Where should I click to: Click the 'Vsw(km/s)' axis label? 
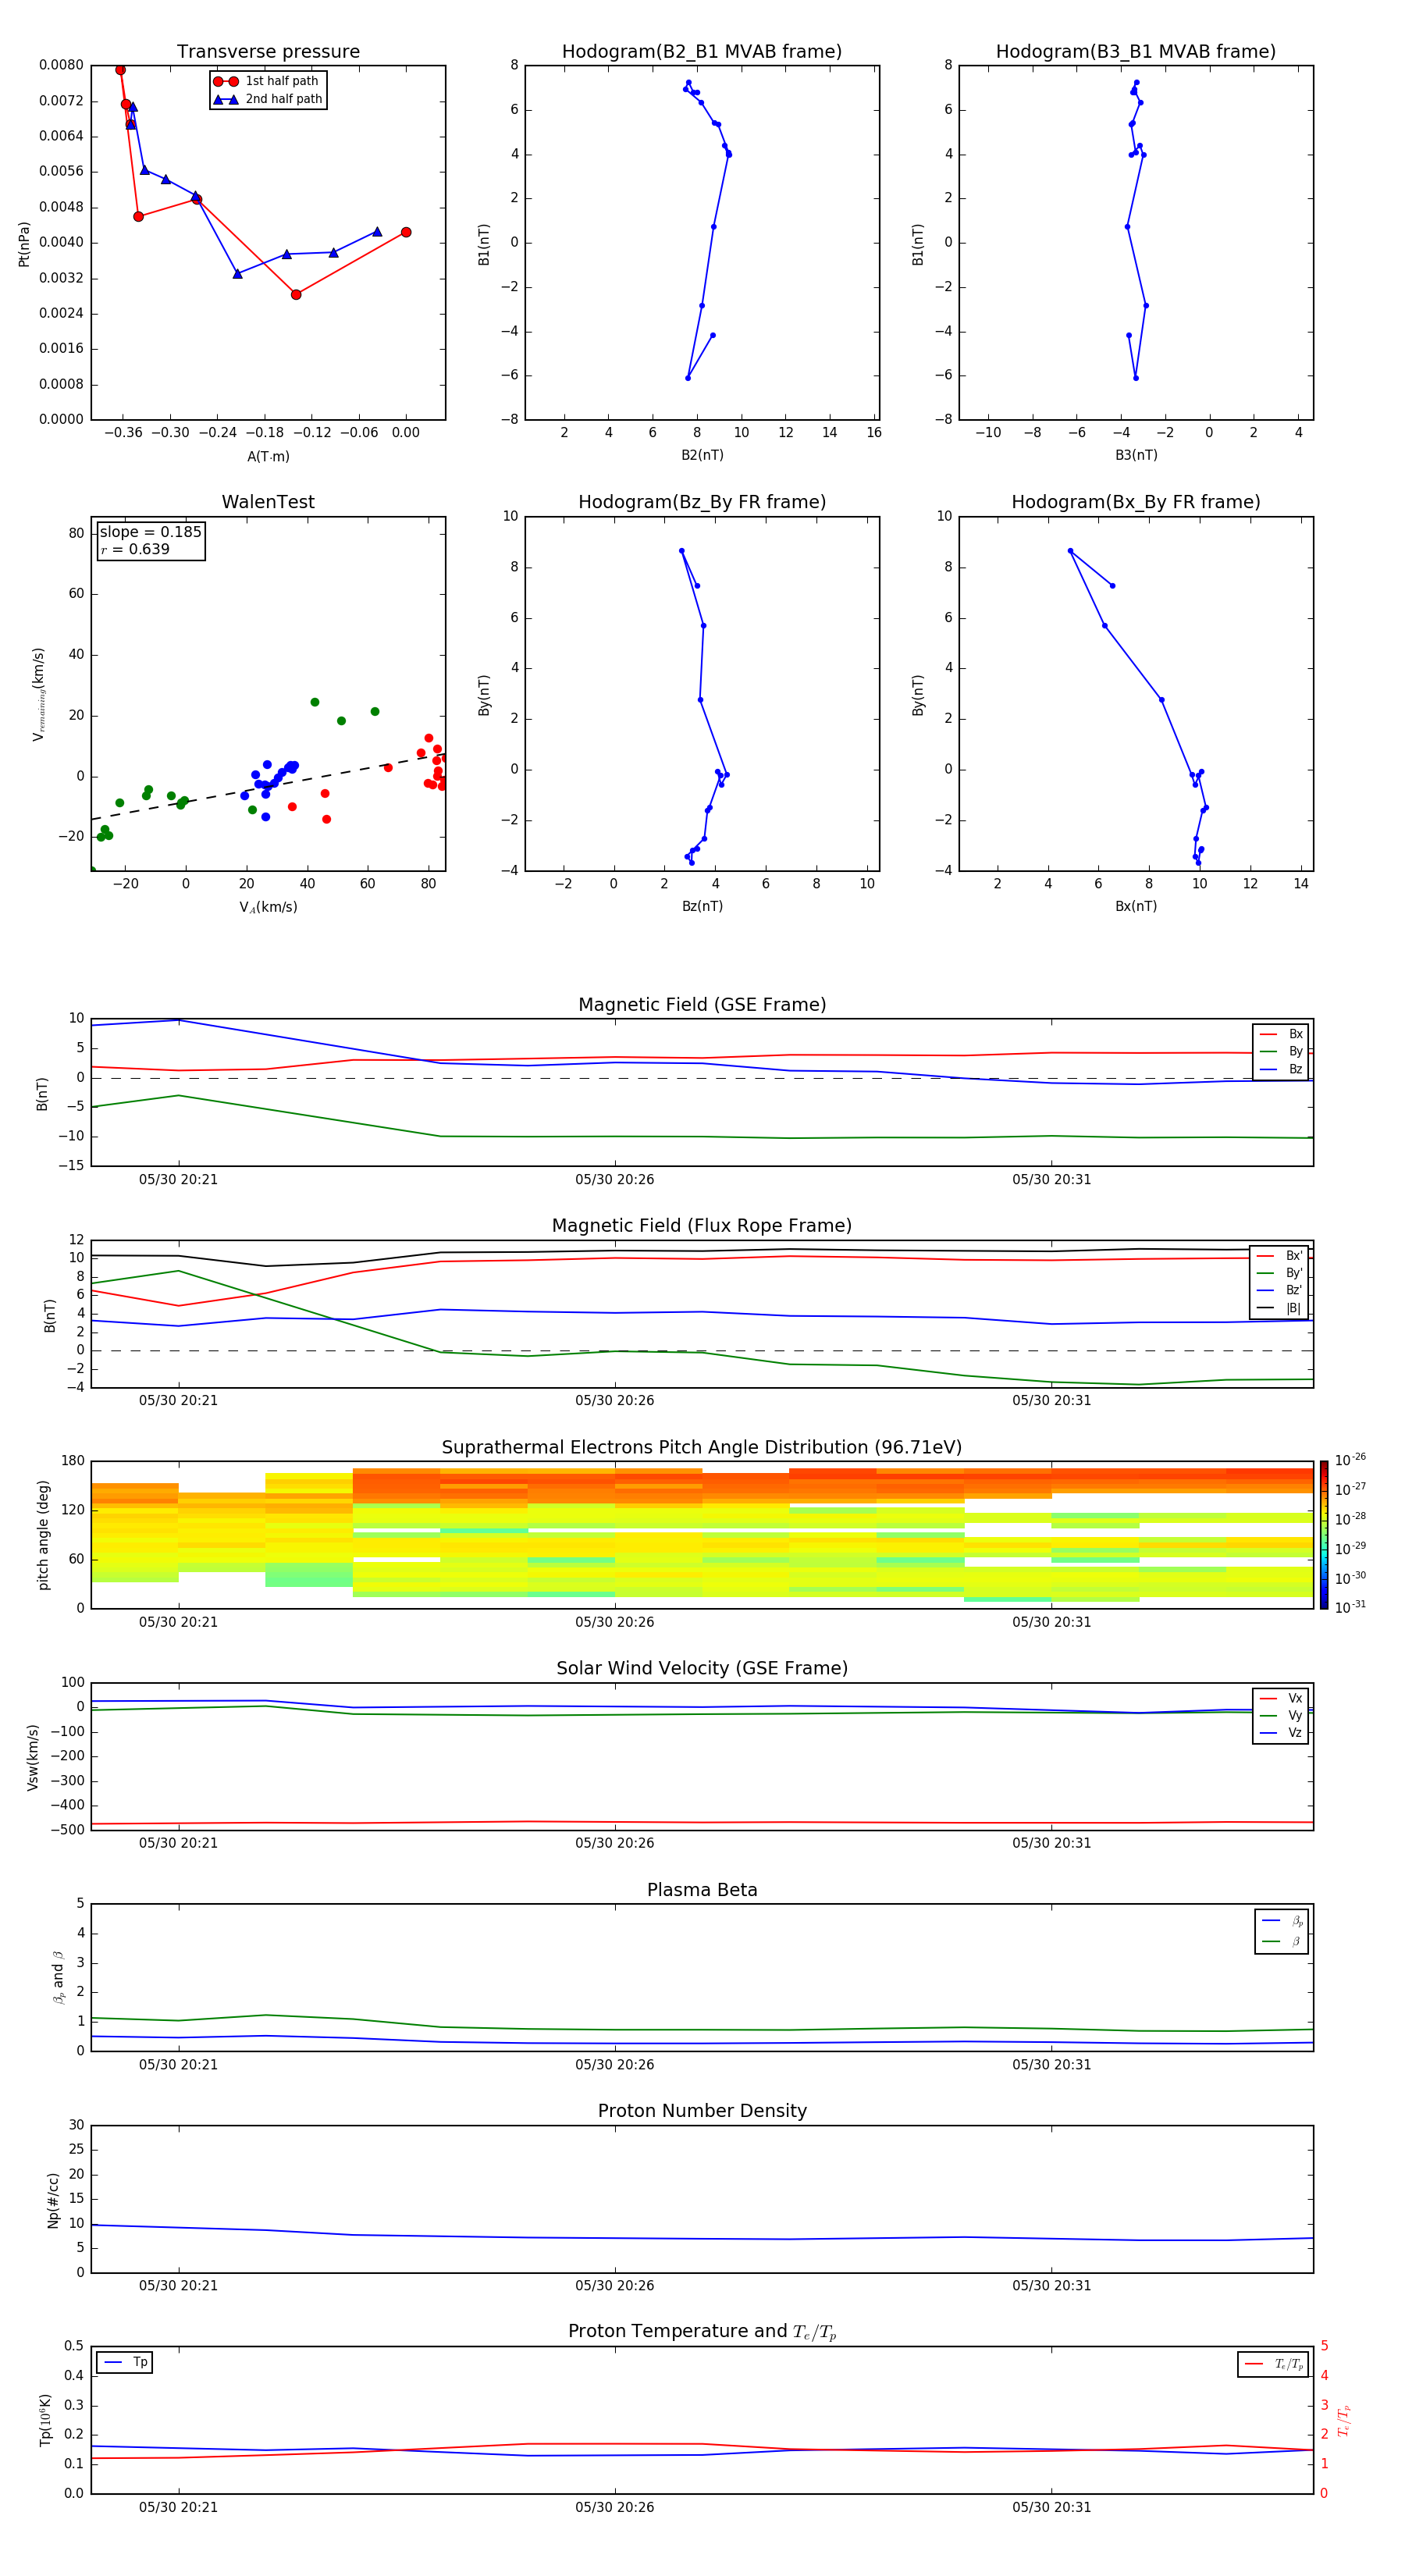click(33, 1757)
